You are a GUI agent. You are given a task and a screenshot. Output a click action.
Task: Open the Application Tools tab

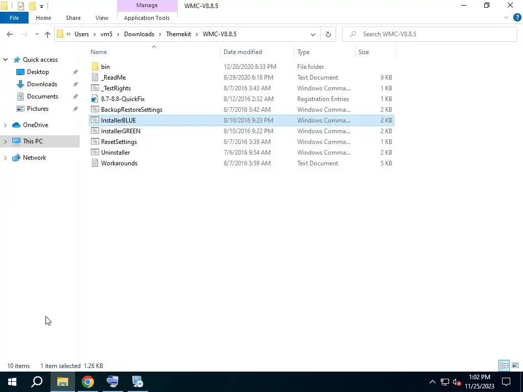point(147,18)
